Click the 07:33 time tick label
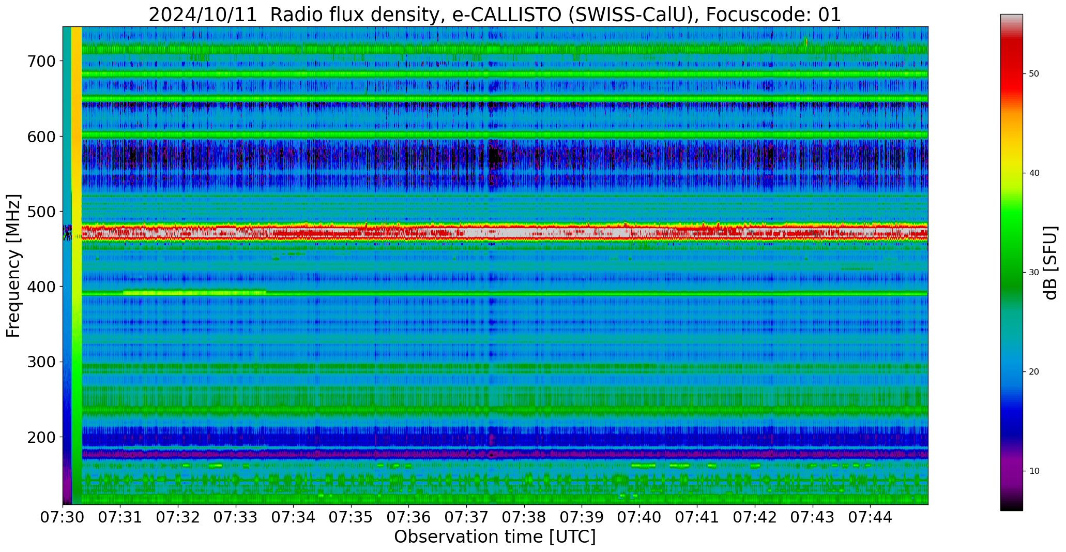This screenshot has width=1066, height=552. [236, 516]
